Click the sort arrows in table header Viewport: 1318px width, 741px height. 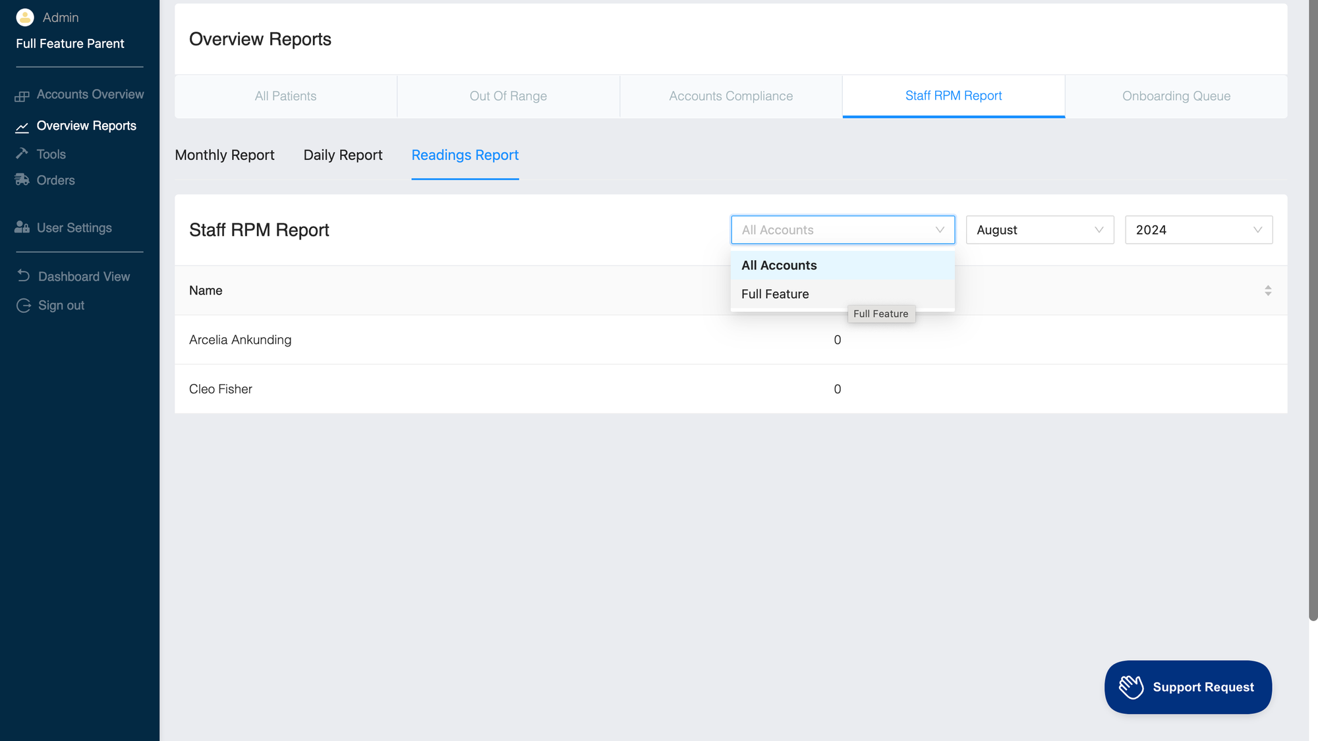[1267, 290]
